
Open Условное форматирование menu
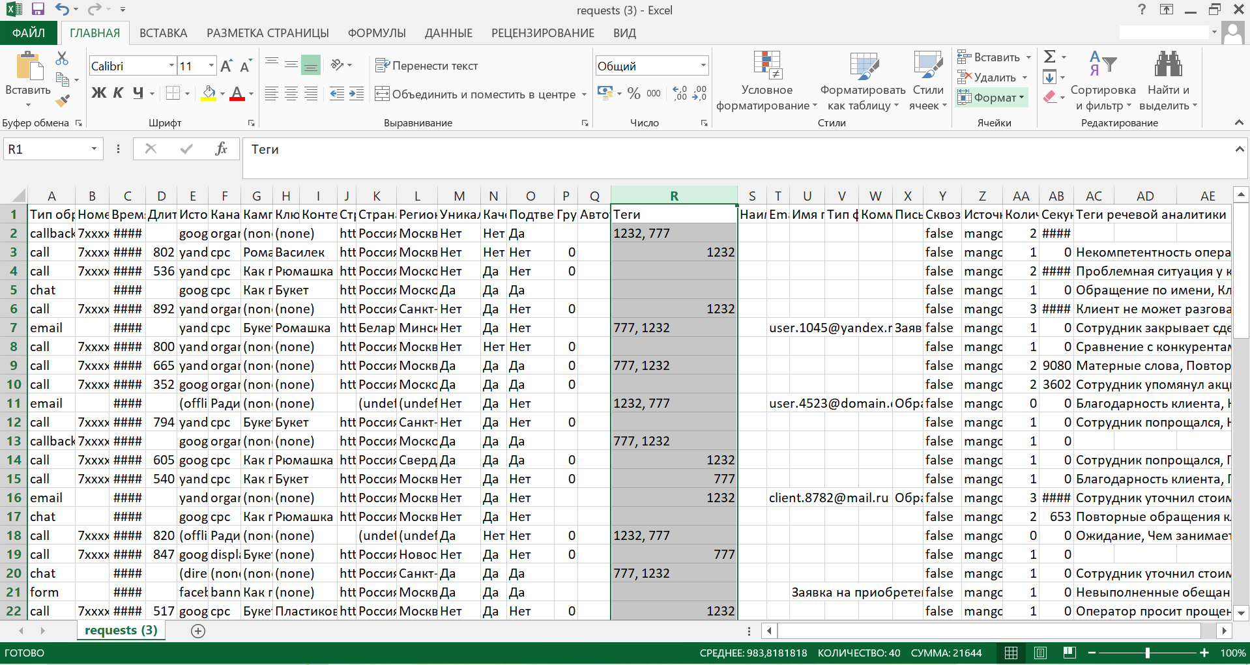click(x=766, y=80)
